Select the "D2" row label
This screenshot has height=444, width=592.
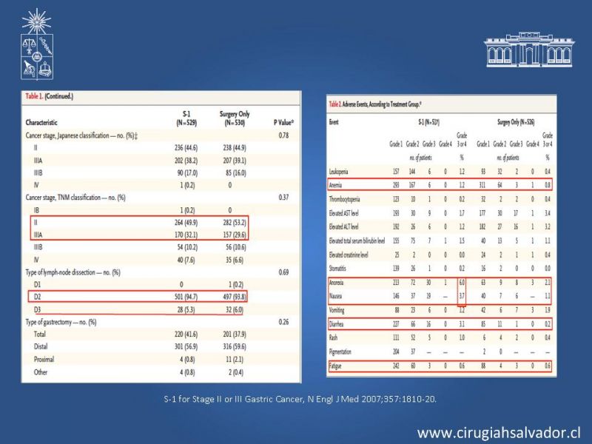(37, 297)
